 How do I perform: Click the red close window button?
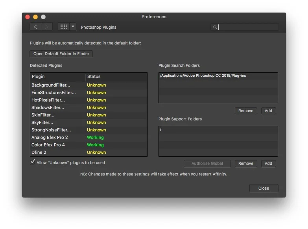(x=28, y=17)
